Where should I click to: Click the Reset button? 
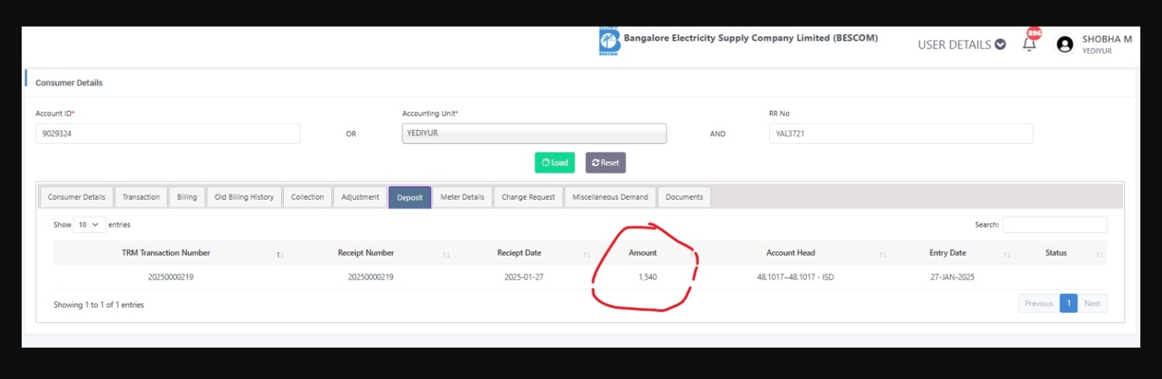click(606, 163)
